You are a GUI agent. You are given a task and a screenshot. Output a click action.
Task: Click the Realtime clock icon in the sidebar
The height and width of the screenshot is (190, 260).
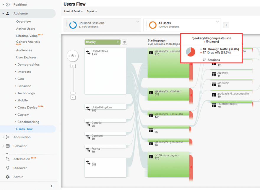tap(8, 4)
